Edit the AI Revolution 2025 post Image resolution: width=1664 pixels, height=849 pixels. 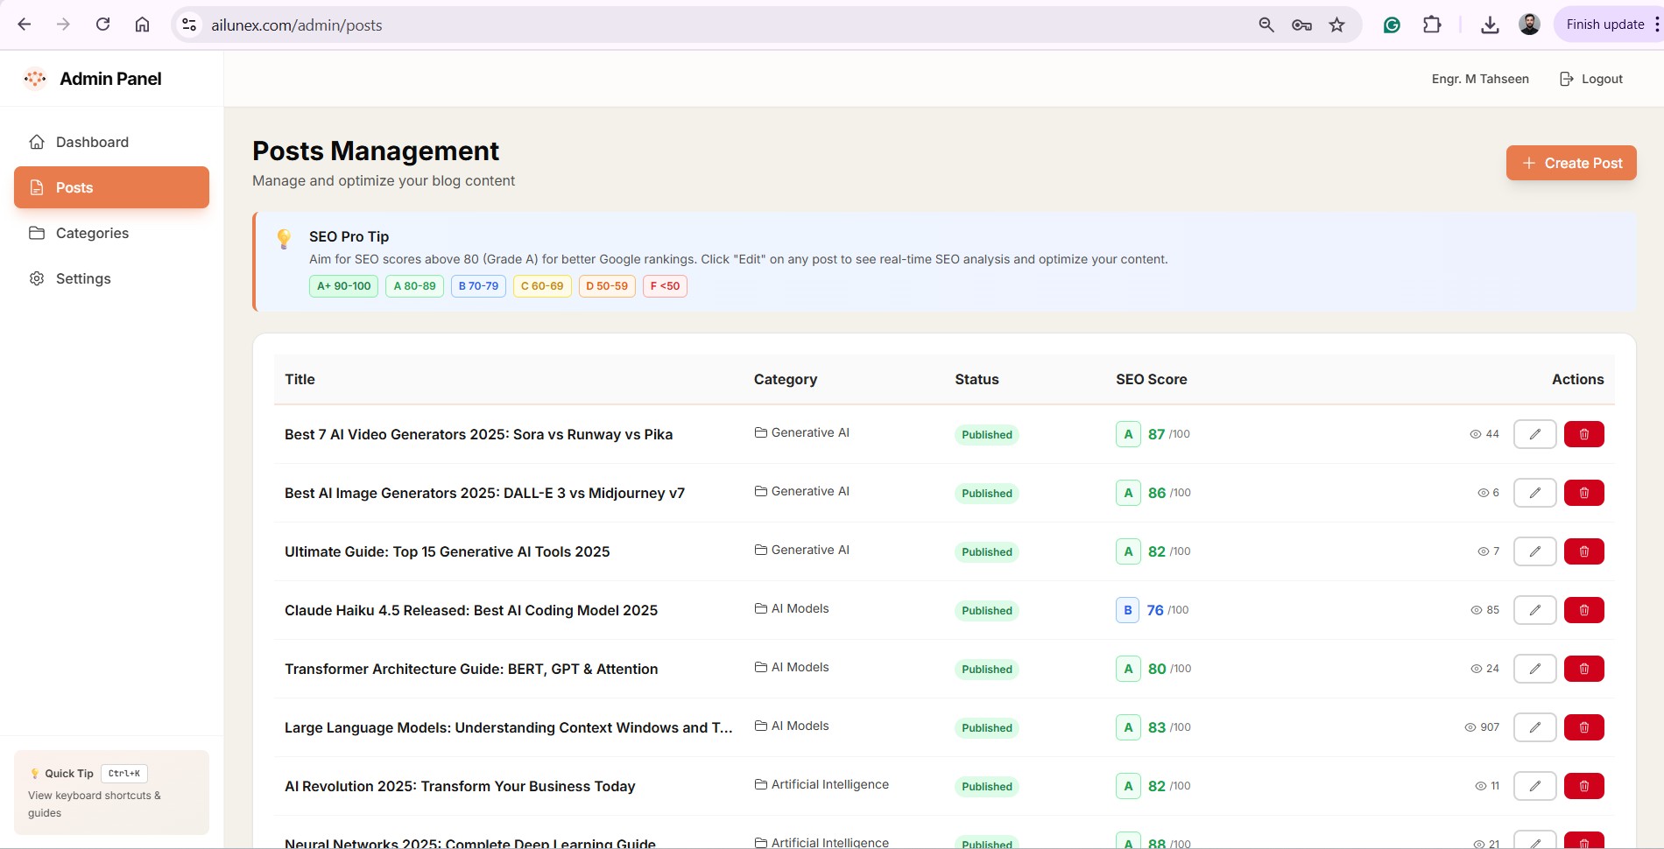pos(1534,786)
